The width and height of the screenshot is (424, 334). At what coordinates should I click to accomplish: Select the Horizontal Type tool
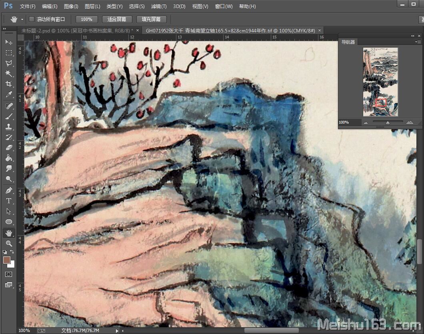click(x=9, y=201)
